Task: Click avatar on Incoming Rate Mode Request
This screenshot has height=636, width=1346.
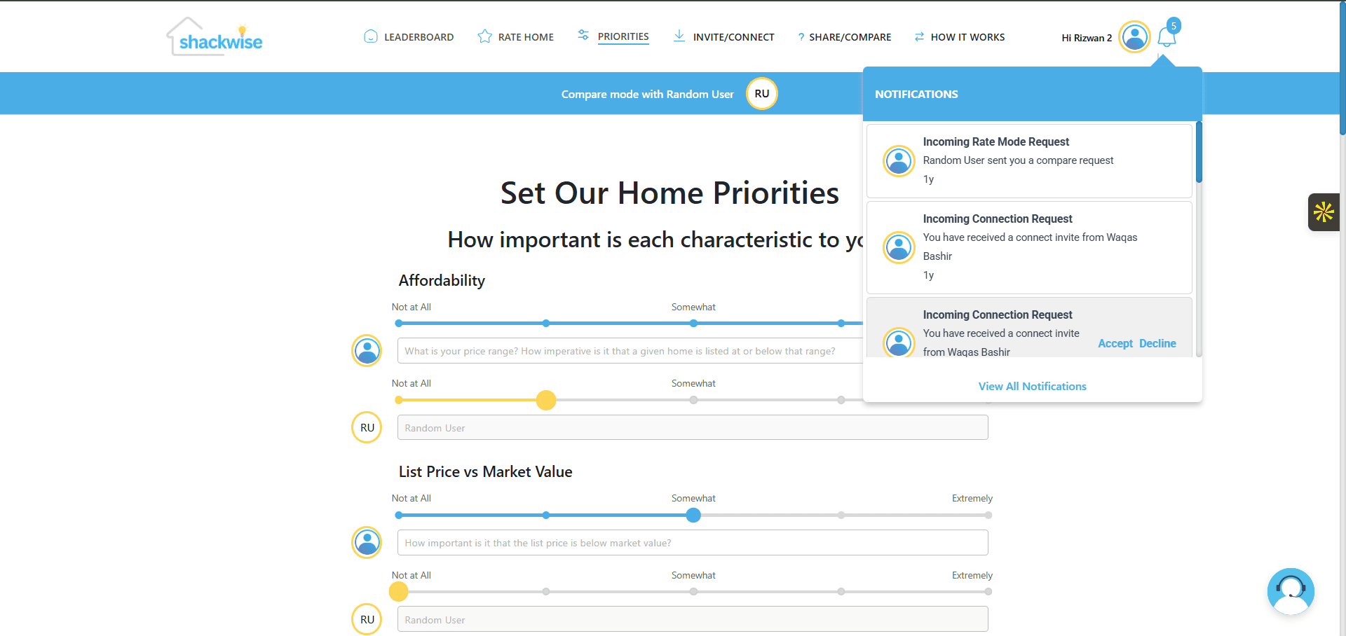Action: 899,161
